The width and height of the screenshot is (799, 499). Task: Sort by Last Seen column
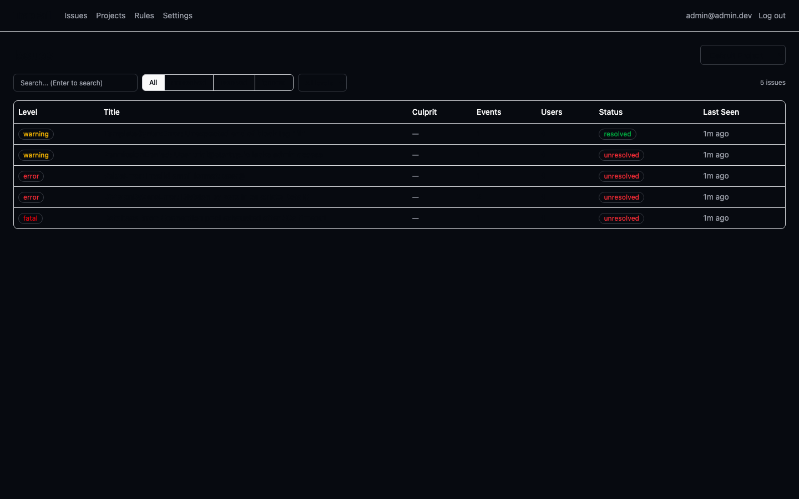(x=721, y=112)
